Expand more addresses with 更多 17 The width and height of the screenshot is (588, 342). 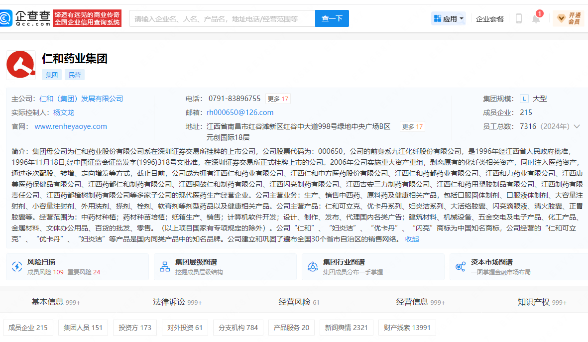[x=412, y=126]
